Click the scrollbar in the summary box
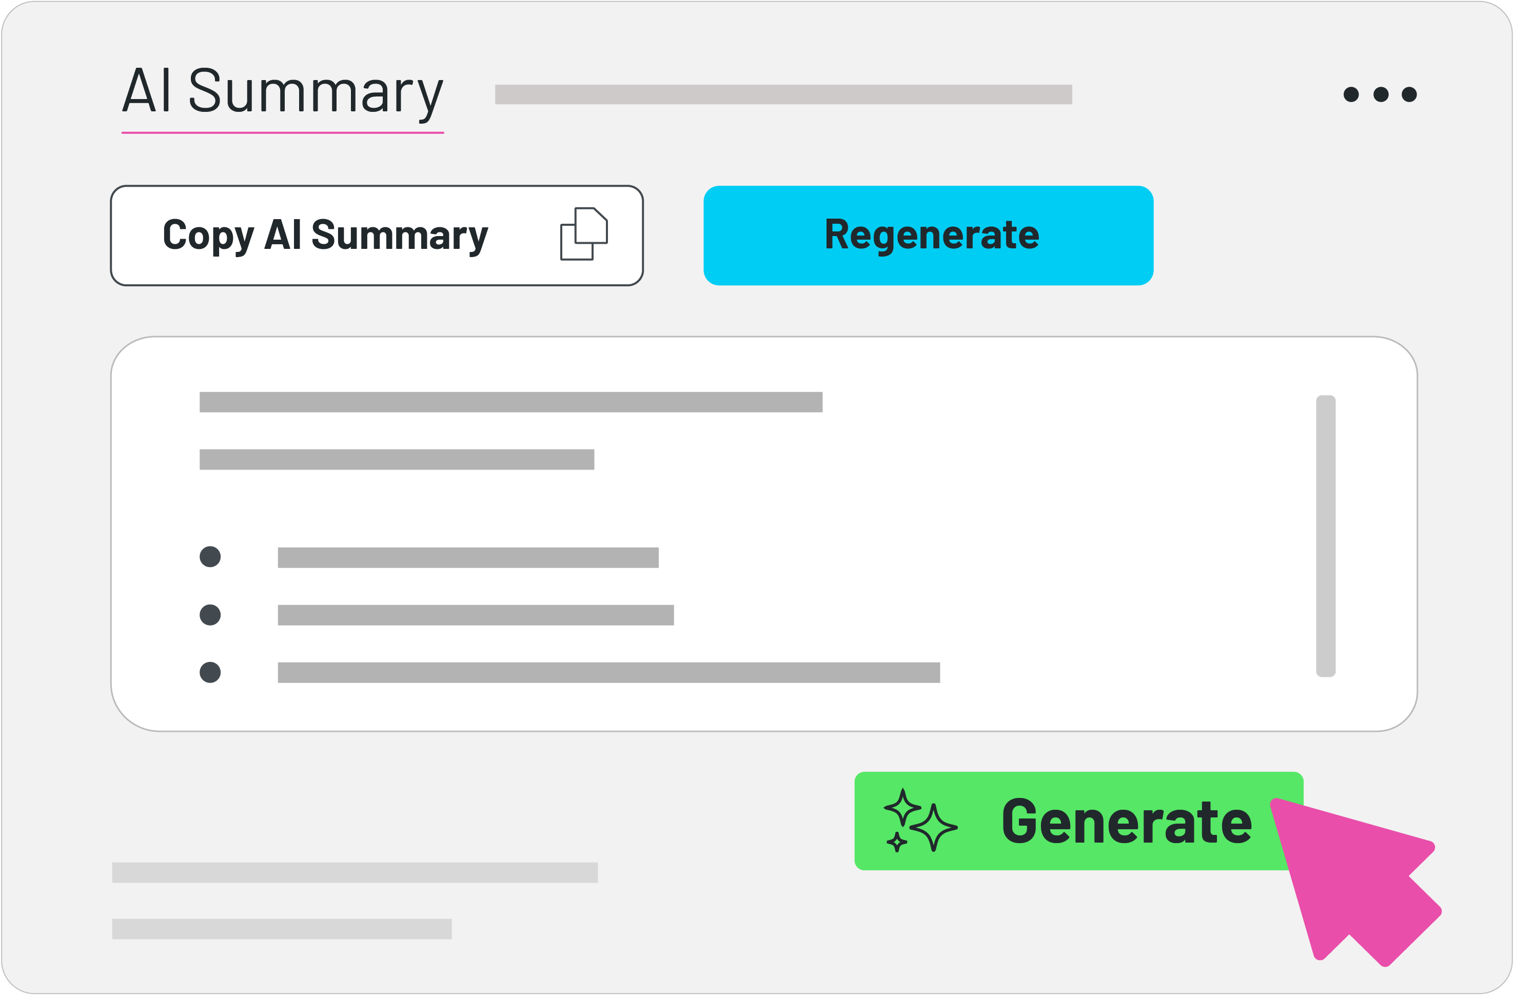The height and width of the screenshot is (995, 1514). pyautogui.click(x=1326, y=536)
